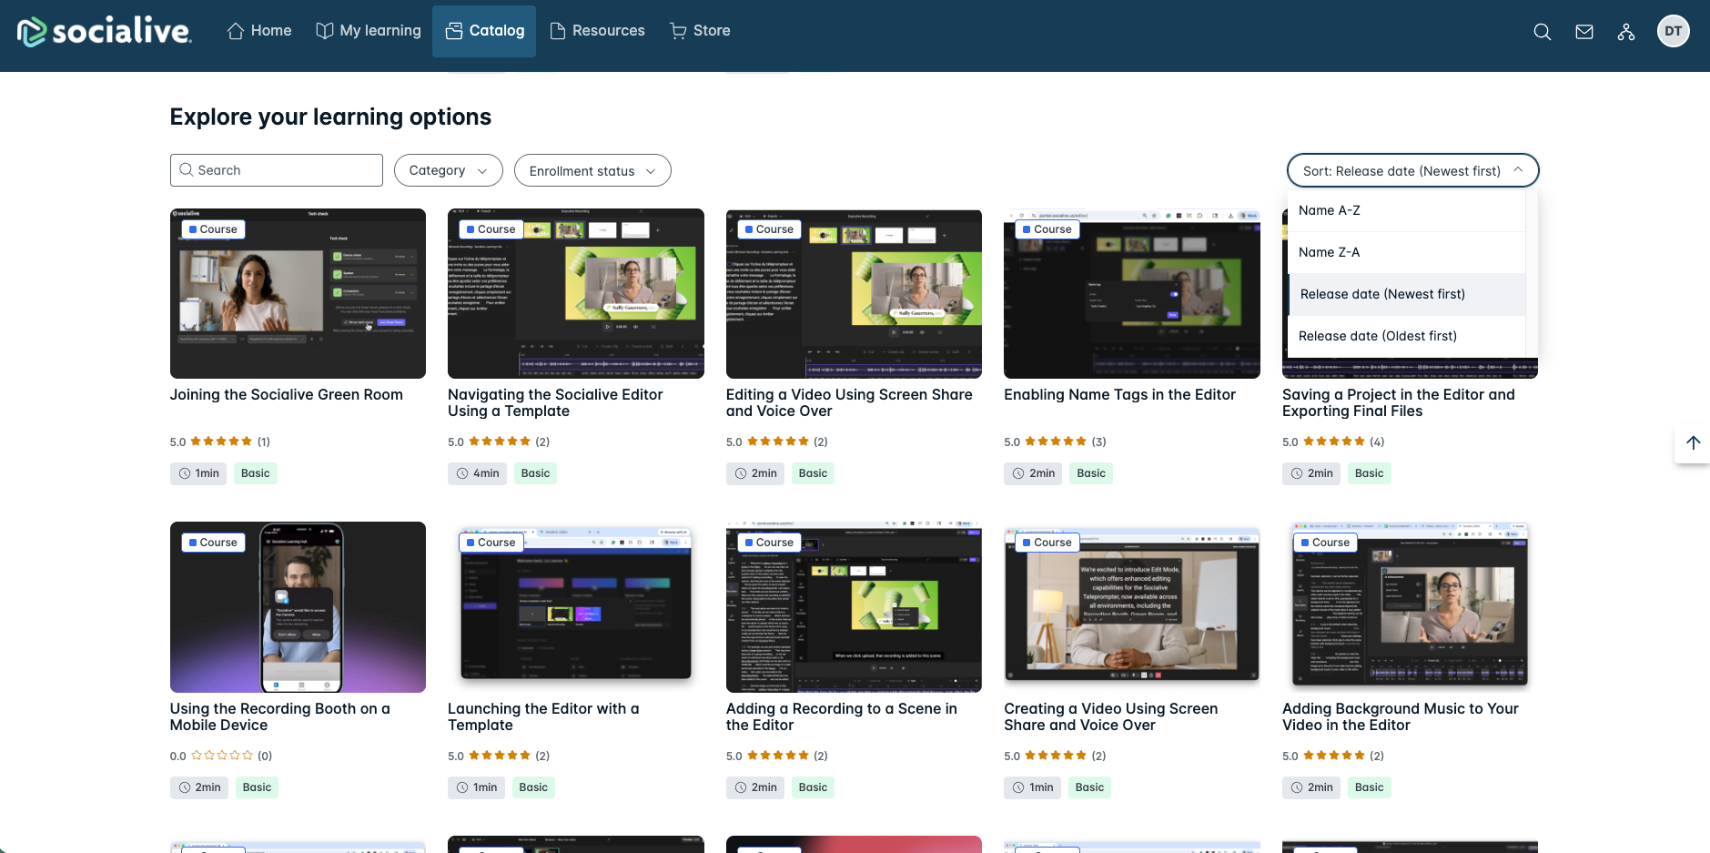Select Release date (Newest first) option
The width and height of the screenshot is (1710, 853).
pyautogui.click(x=1407, y=294)
